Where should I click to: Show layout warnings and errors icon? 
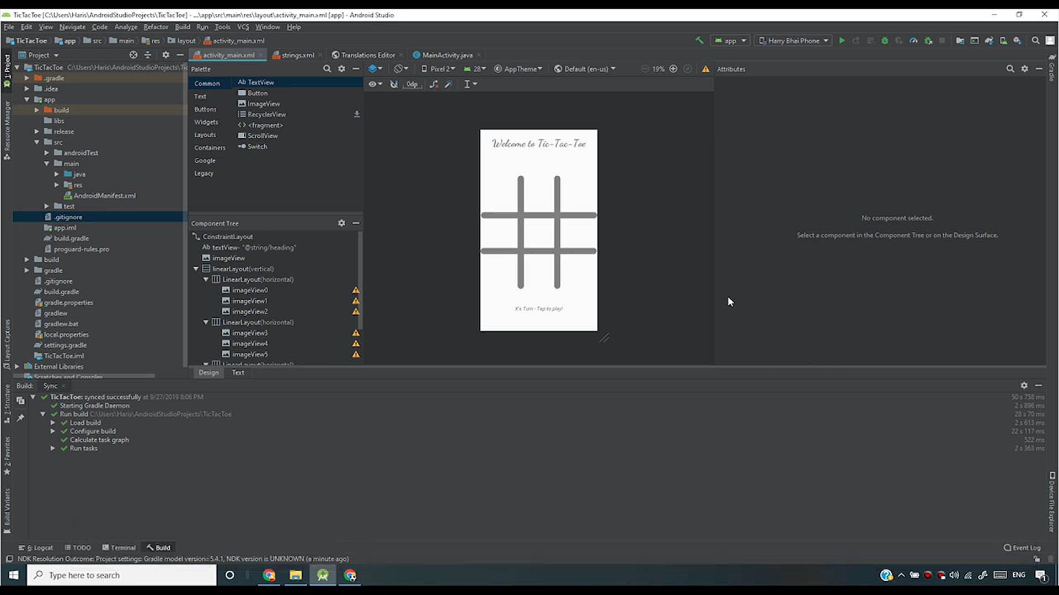tap(705, 69)
